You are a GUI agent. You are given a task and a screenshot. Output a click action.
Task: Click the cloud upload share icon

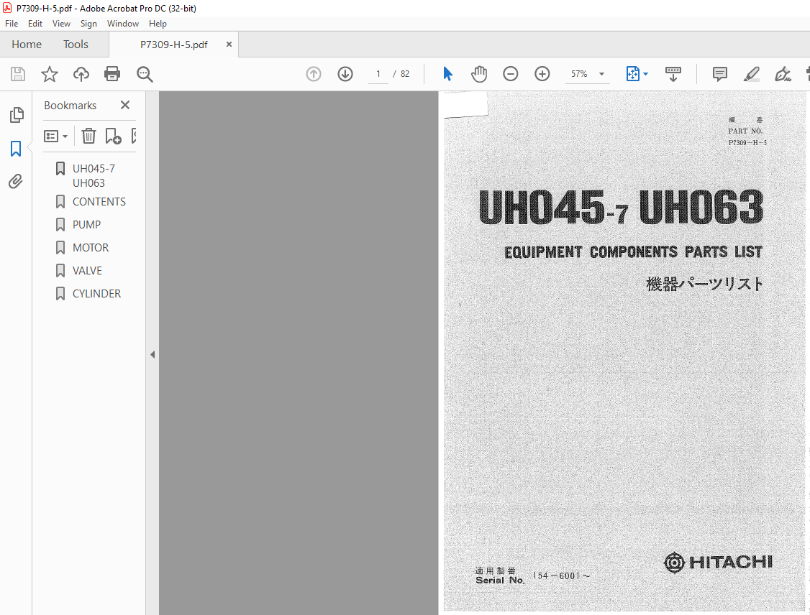pos(81,74)
